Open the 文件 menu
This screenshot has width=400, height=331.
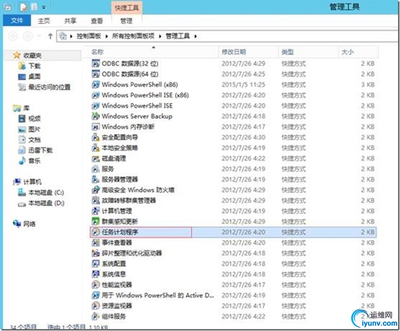pos(17,20)
